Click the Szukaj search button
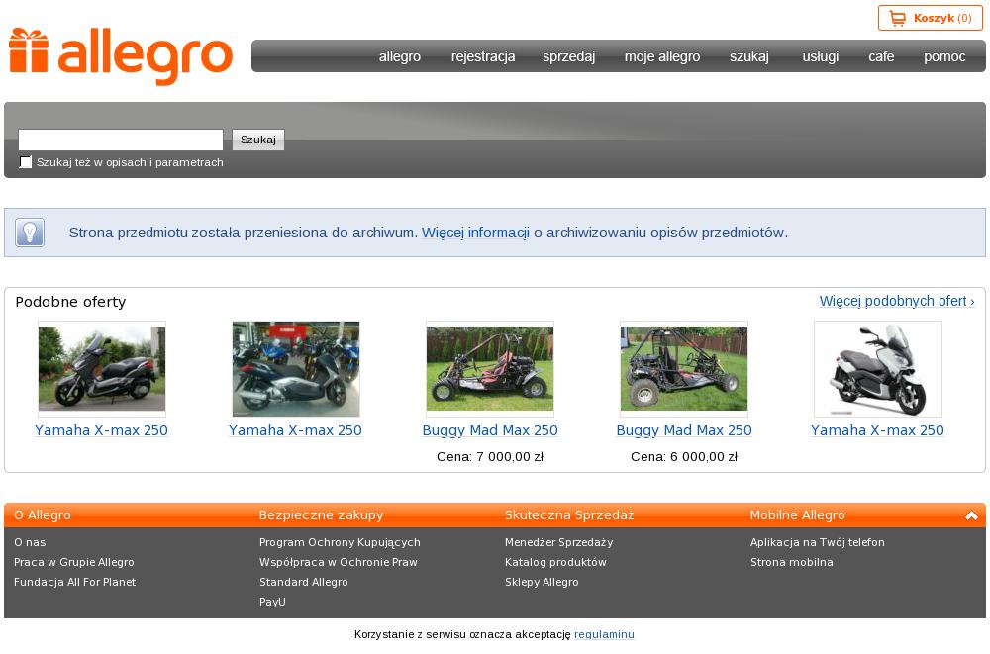This screenshot has width=990, height=654. pos(258,140)
